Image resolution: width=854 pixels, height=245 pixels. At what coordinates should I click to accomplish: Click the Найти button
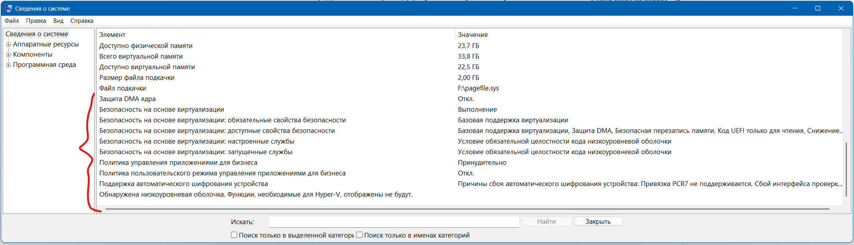click(x=547, y=221)
